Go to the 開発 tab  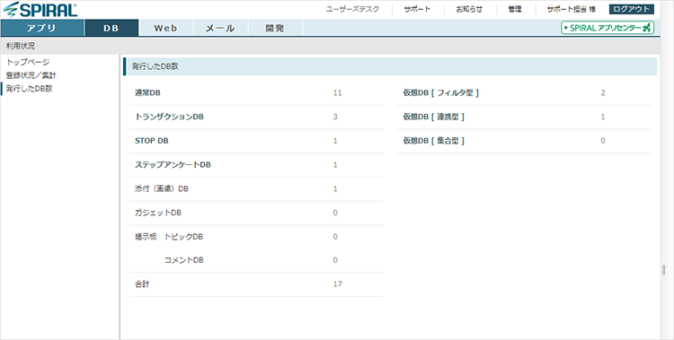pyautogui.click(x=275, y=29)
